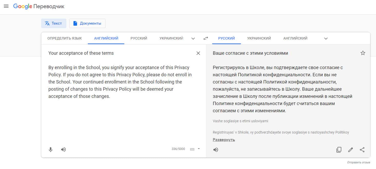Share the translation
Viewport: 376px width, 169px height.
(362, 149)
